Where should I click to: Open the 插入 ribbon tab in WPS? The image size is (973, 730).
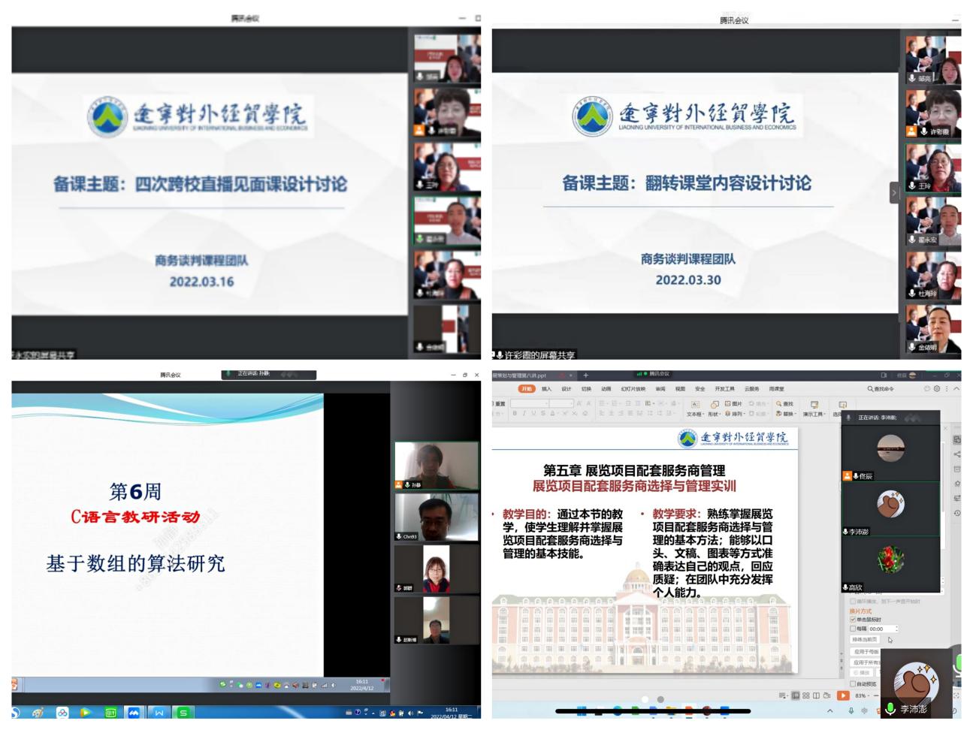[x=547, y=389]
